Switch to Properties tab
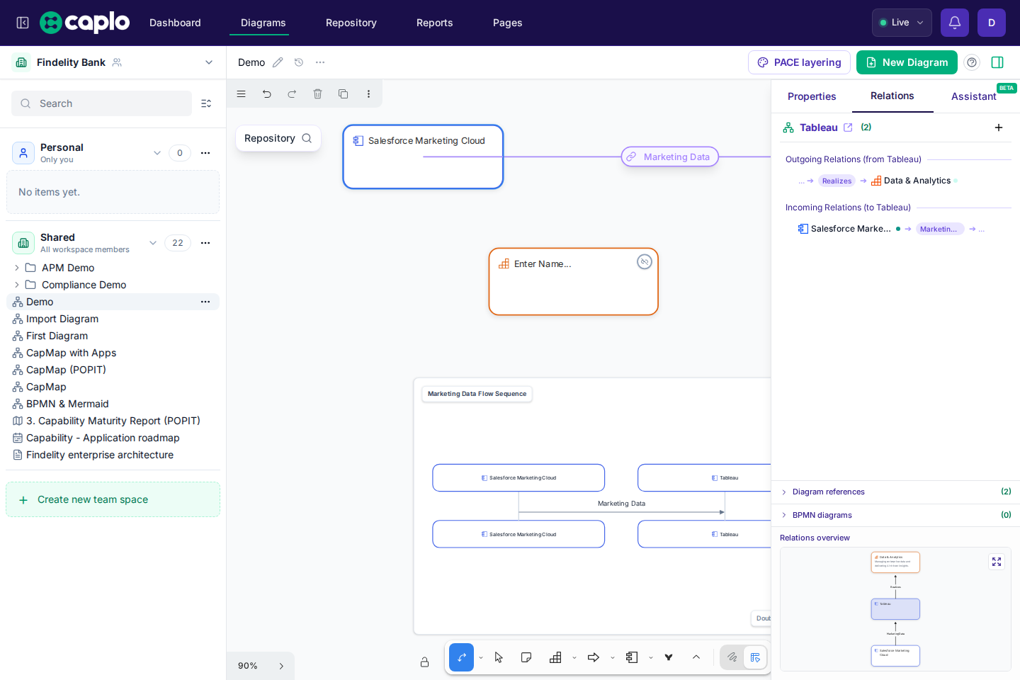The height and width of the screenshot is (680, 1020). 812,96
